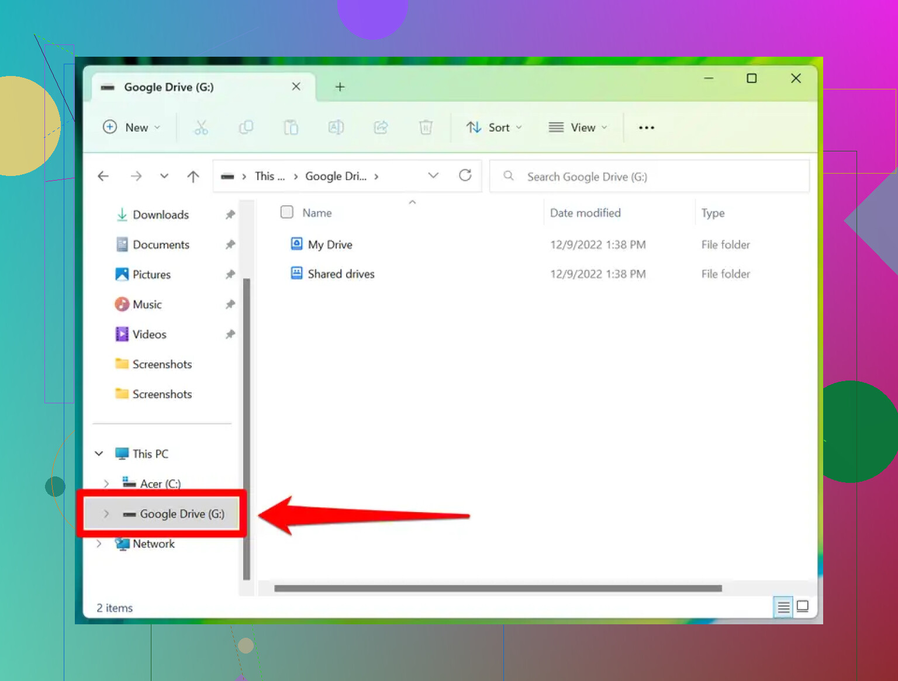Click the Share icon in toolbar
This screenshot has width=898, height=681.
[381, 127]
